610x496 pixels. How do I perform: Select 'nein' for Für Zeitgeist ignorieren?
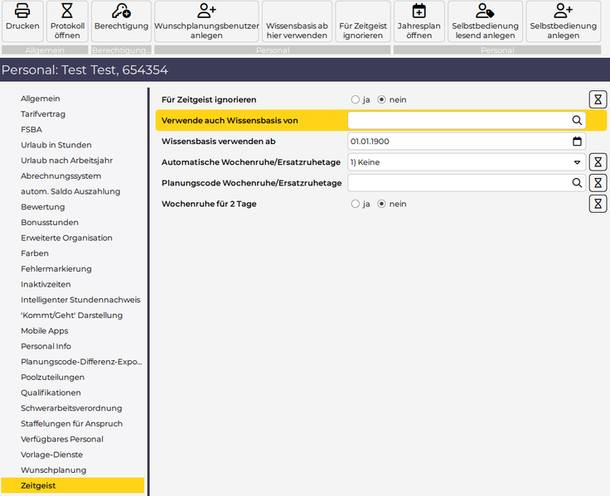coord(382,100)
